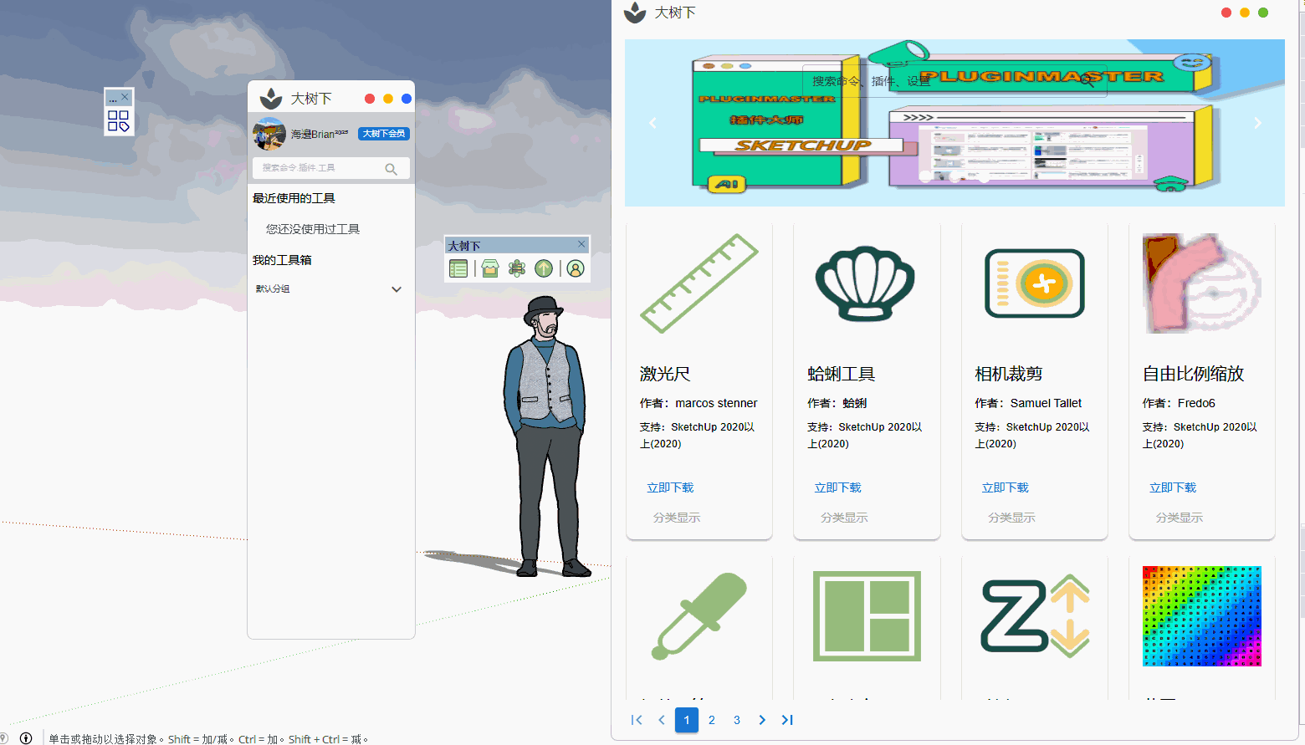Go to previous banner slide arrow

click(653, 123)
